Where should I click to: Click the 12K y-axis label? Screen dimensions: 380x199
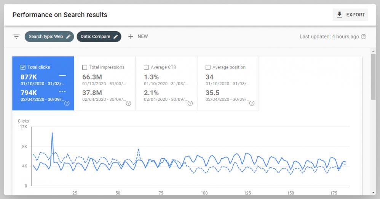[x=24, y=127]
